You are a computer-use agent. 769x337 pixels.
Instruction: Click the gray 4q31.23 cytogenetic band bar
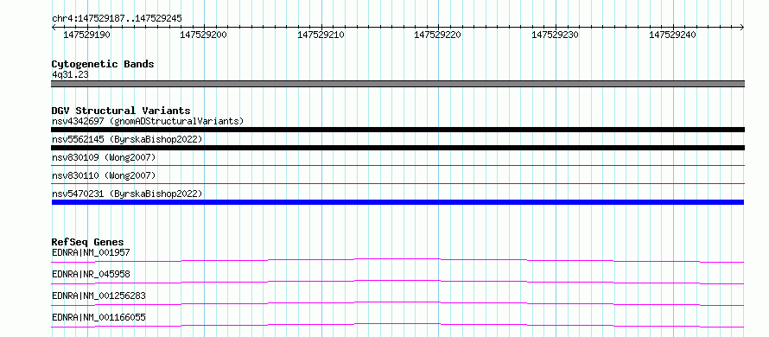[397, 84]
